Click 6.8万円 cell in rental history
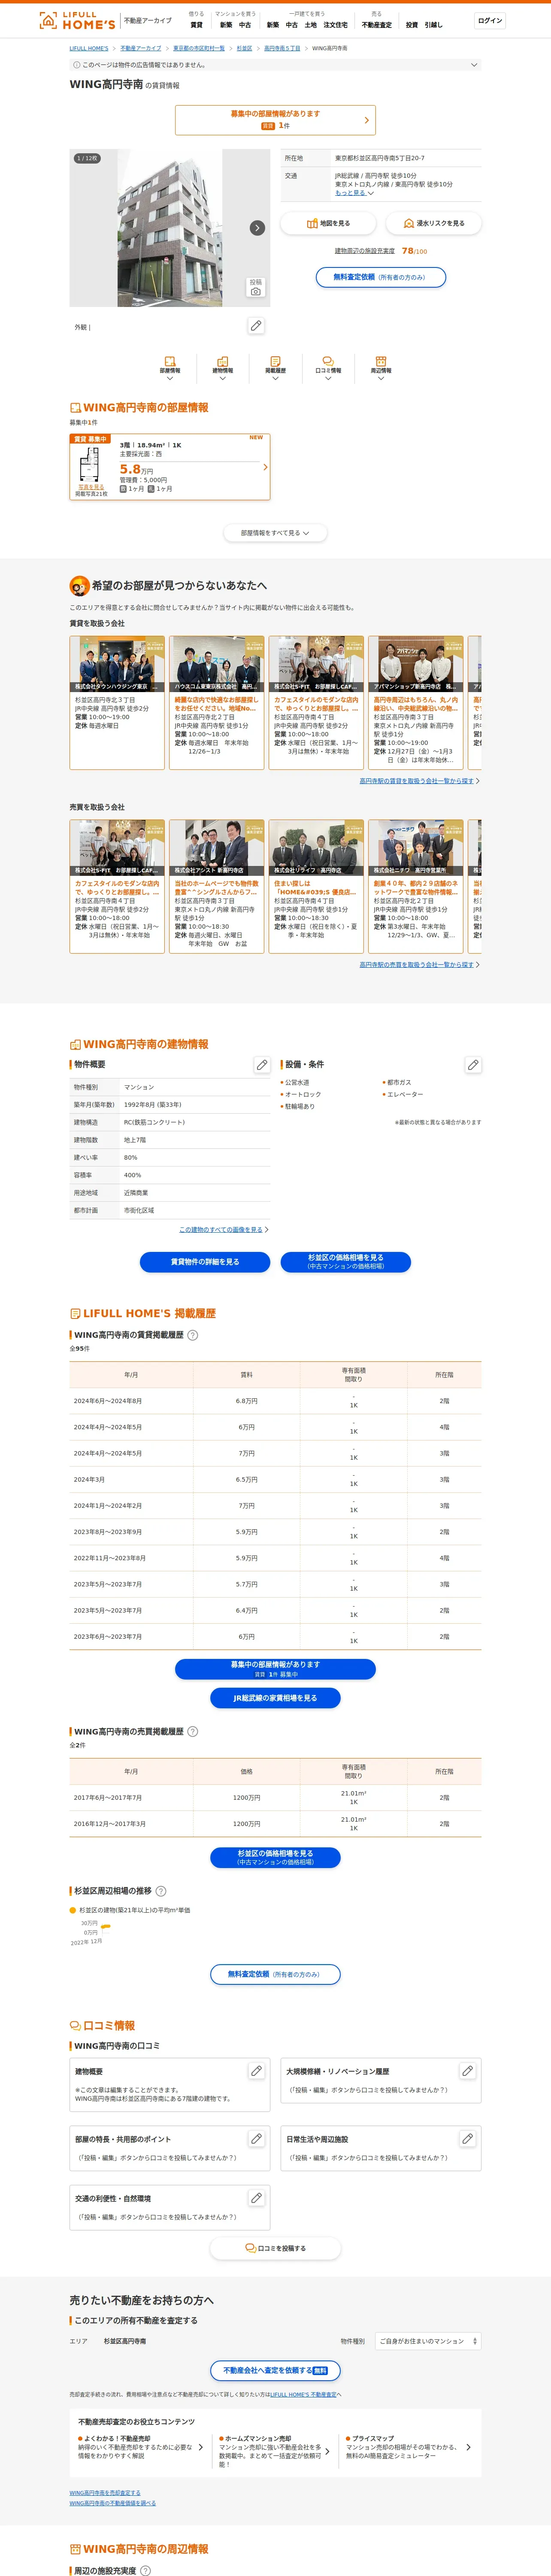This screenshot has height=2576, width=551. (x=247, y=1401)
